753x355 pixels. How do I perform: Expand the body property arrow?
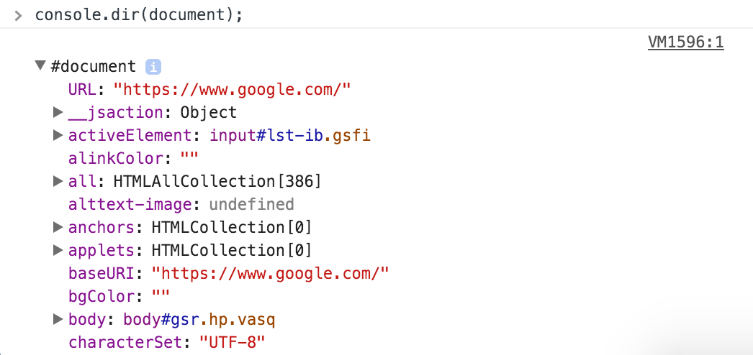pos(58,320)
